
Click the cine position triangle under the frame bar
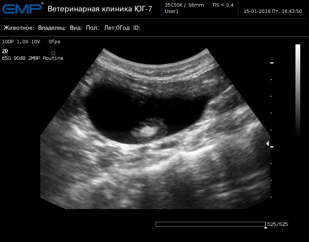coord(265,228)
